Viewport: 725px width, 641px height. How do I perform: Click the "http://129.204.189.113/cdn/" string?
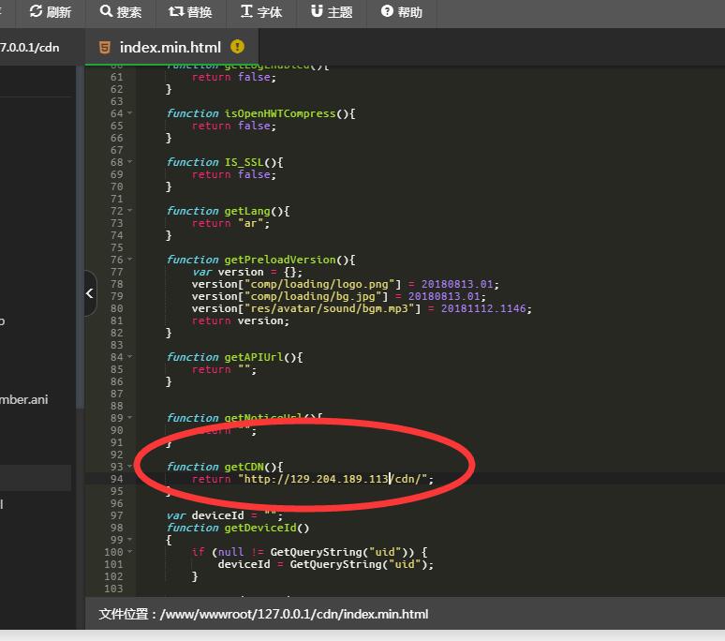pos(333,479)
